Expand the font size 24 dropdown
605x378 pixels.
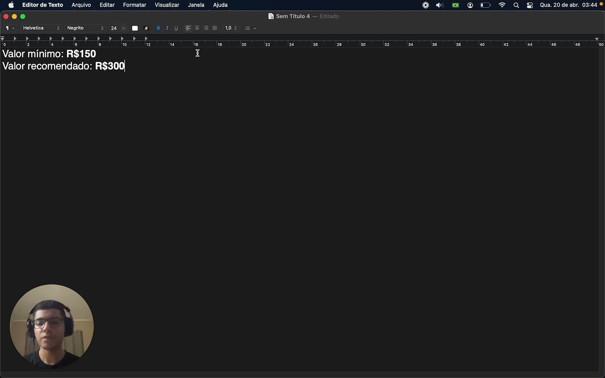click(123, 28)
